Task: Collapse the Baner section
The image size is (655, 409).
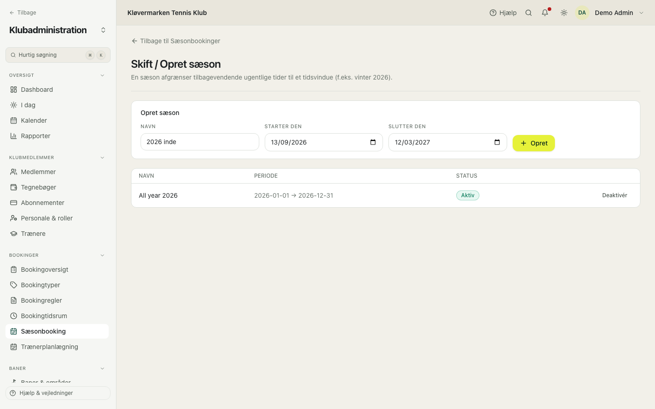Action: [x=102, y=369]
